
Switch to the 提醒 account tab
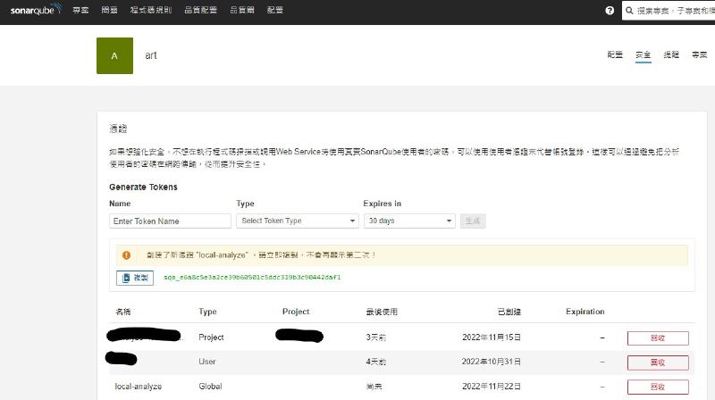pos(670,55)
